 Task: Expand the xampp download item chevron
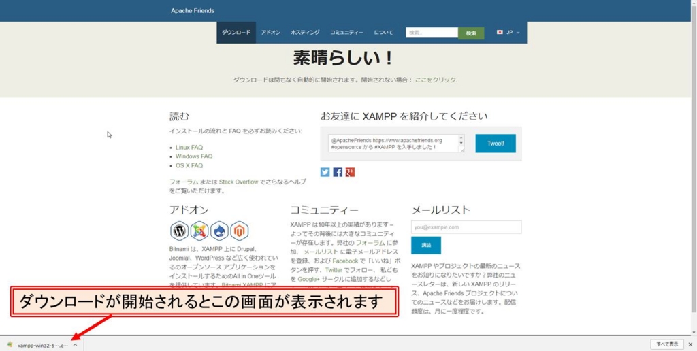point(75,344)
